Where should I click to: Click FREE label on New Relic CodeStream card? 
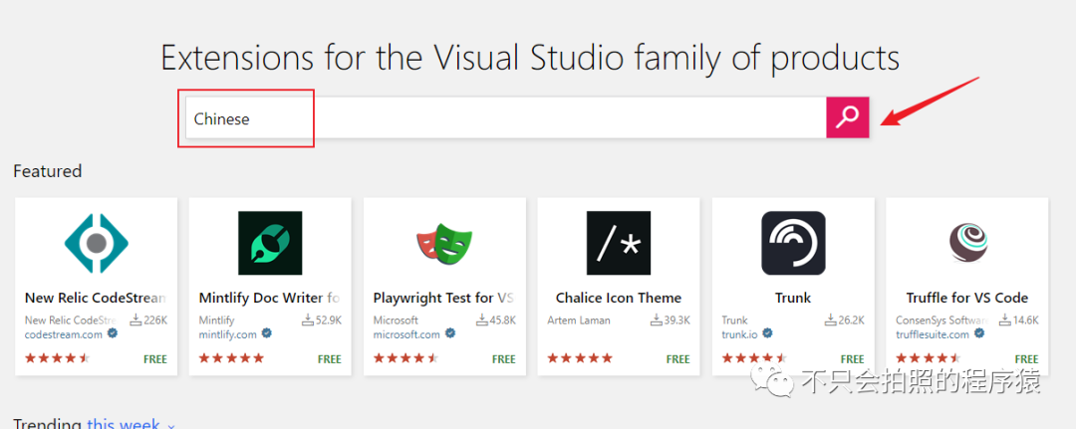pos(155,359)
